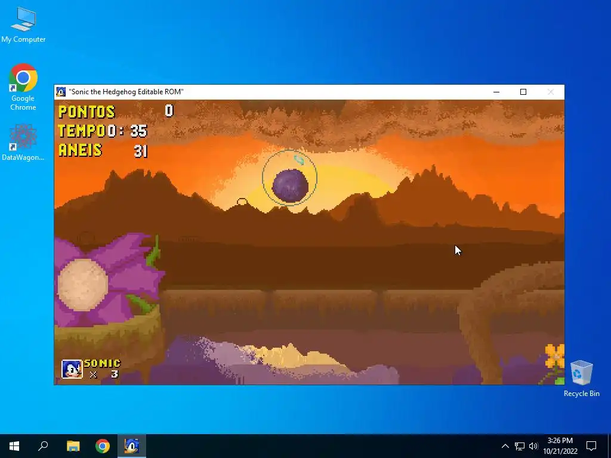Click the ANEIS ring counter label
The width and height of the screenshot is (611, 458).
tap(80, 150)
